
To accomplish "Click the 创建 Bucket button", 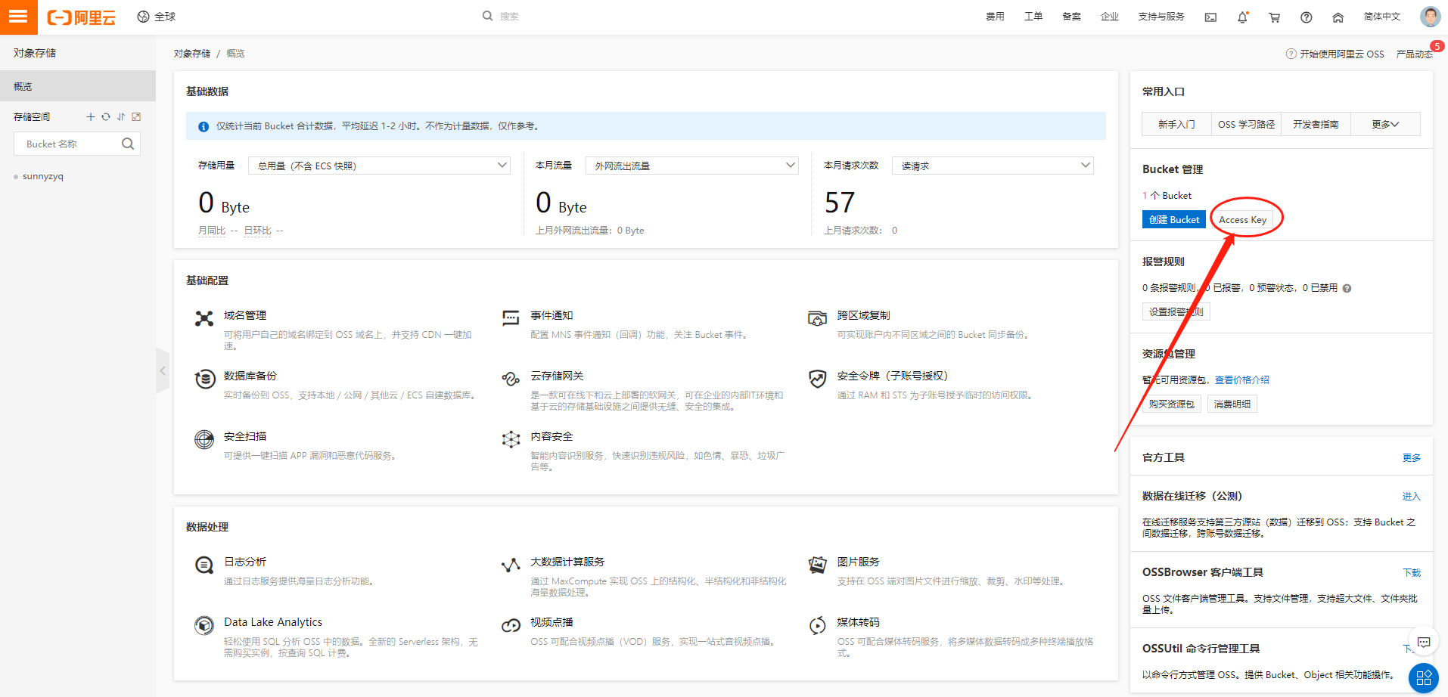I will (x=1174, y=219).
